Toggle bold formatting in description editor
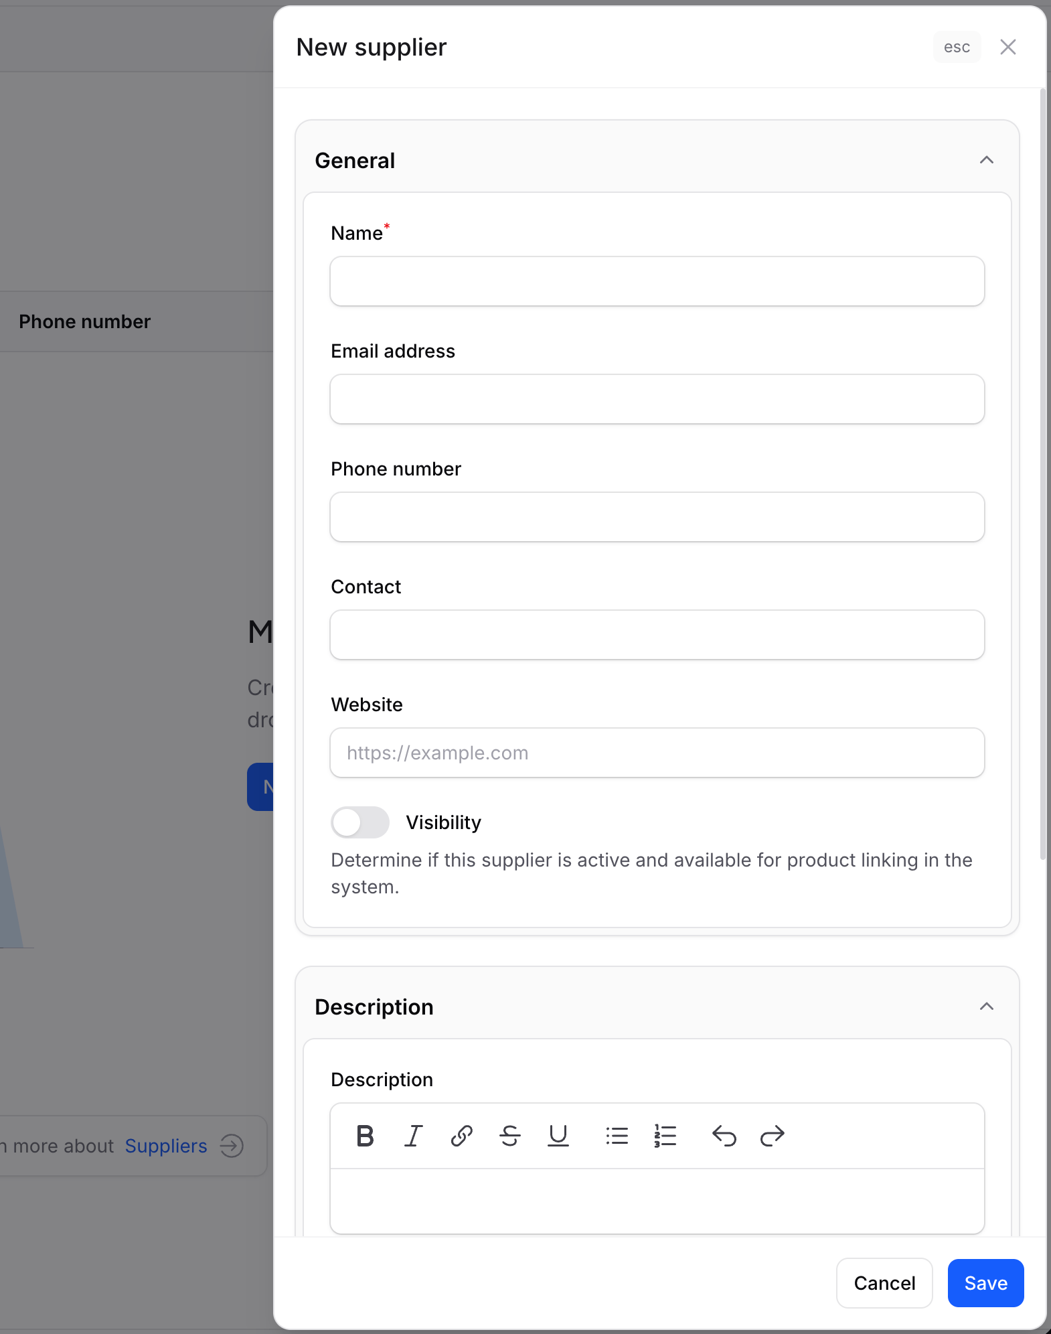The height and width of the screenshot is (1334, 1051). [365, 1136]
